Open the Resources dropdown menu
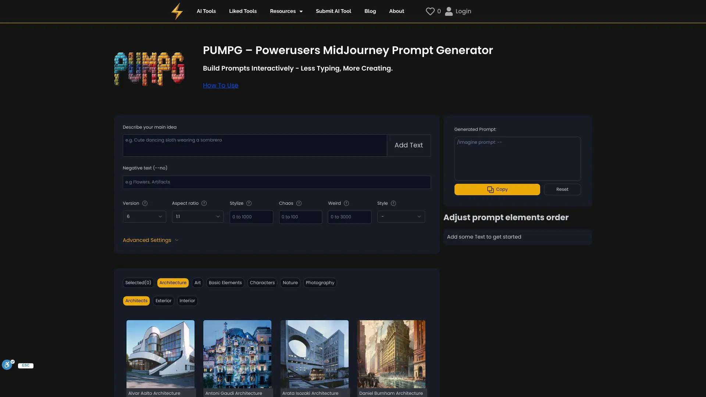The height and width of the screenshot is (397, 706). pos(286,11)
